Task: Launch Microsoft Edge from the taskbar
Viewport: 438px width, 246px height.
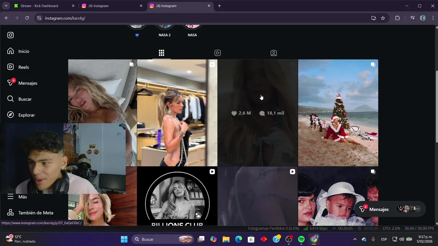Action: [x=239, y=239]
